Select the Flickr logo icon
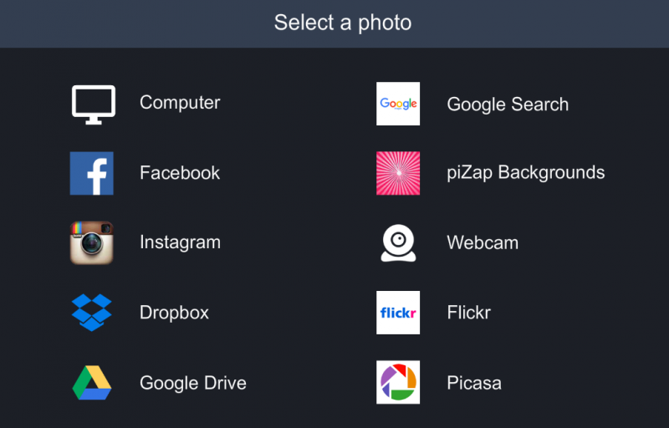Image resolution: width=669 pixels, height=428 pixels. [x=398, y=313]
